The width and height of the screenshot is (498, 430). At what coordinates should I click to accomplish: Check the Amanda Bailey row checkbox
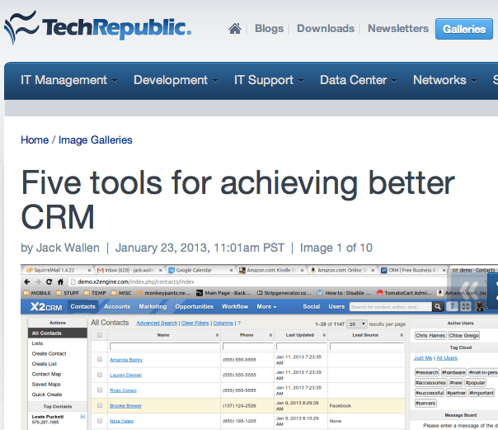point(100,359)
